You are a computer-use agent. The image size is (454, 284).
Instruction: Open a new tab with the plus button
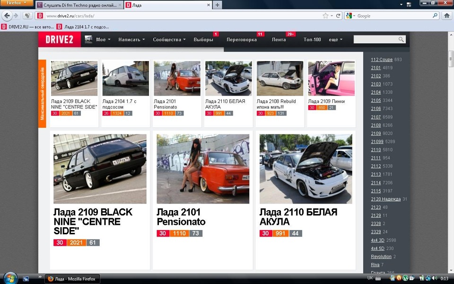click(217, 5)
